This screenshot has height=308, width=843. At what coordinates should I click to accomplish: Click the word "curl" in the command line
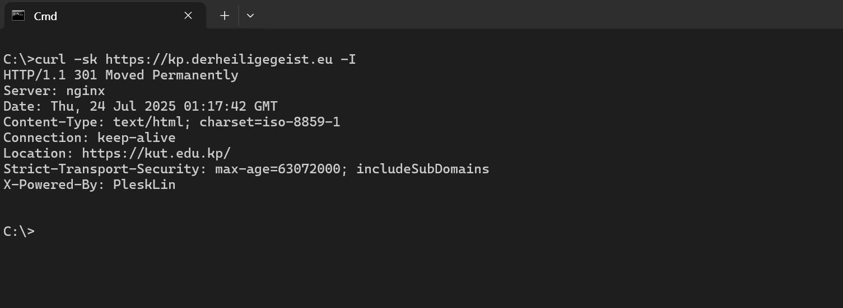(x=50, y=59)
